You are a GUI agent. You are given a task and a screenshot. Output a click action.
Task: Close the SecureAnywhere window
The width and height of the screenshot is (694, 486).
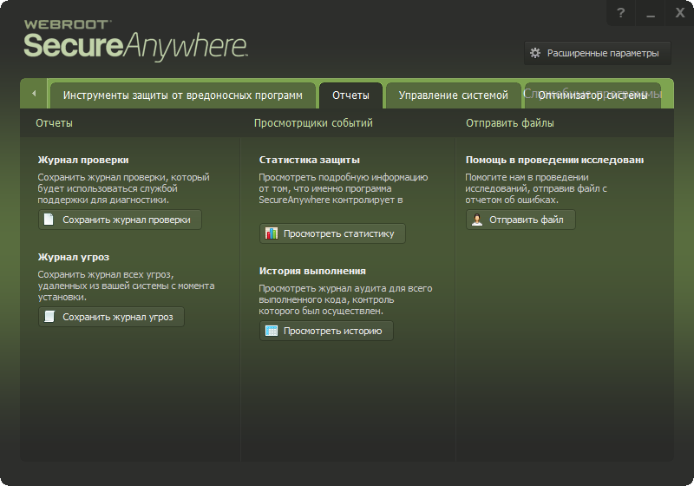(x=680, y=13)
